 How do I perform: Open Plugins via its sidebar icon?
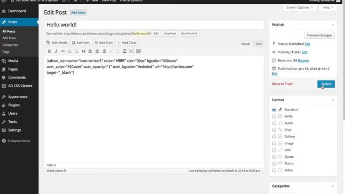[x=4, y=105]
